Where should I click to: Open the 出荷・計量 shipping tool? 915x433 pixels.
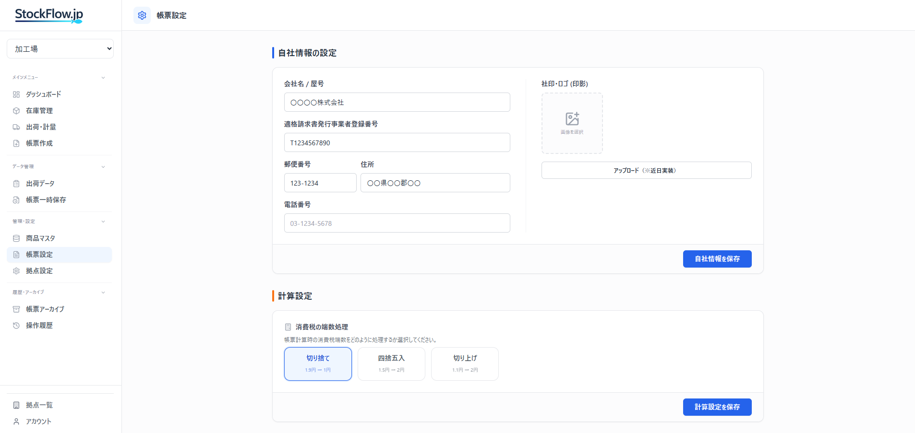41,127
